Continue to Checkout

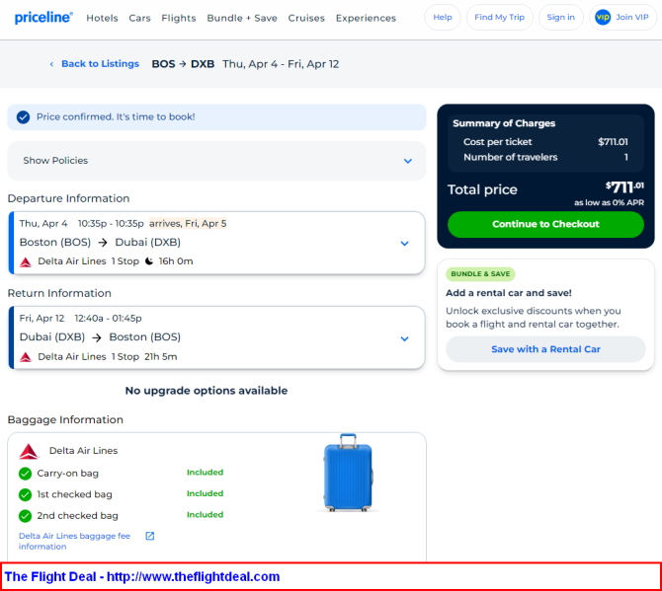coord(545,224)
